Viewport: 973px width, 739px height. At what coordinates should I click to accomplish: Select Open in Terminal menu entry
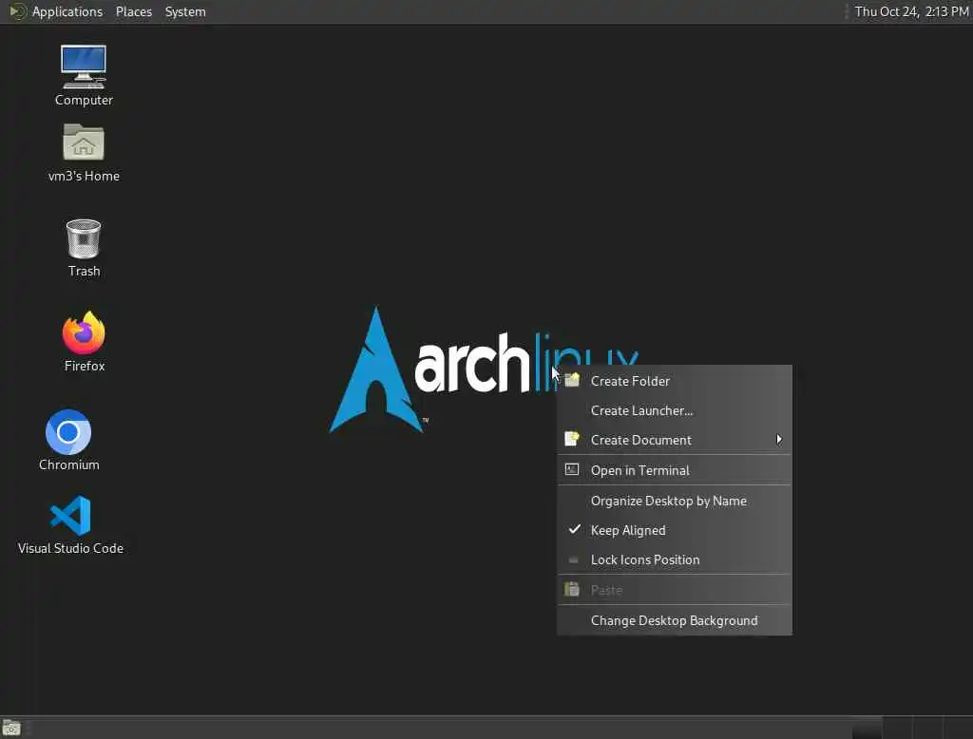pyautogui.click(x=675, y=469)
